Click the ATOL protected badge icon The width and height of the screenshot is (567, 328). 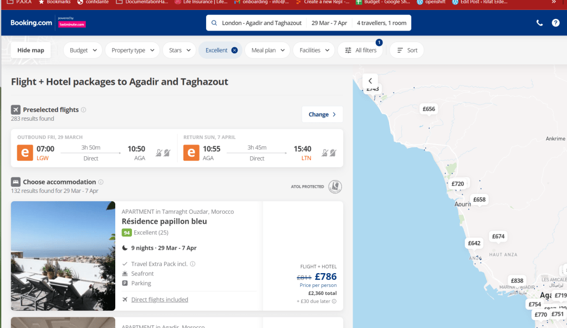(x=335, y=187)
